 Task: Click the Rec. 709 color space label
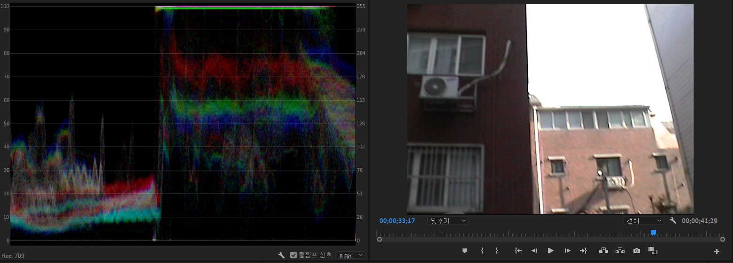click(x=13, y=256)
